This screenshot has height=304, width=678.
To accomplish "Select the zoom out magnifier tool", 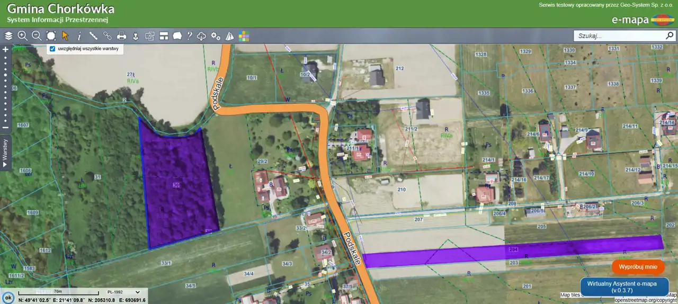I will [x=37, y=36].
